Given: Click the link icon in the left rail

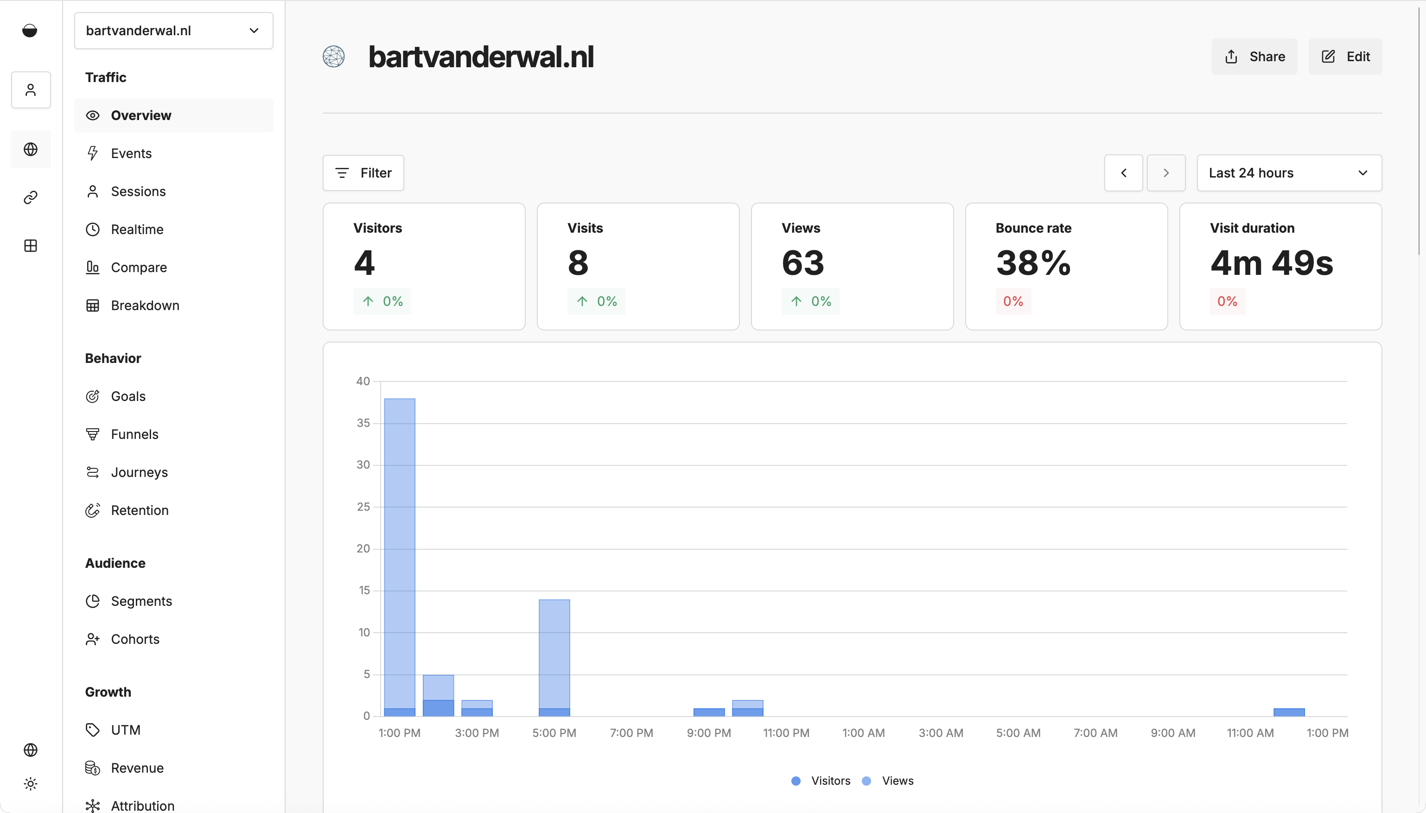Looking at the screenshot, I should [x=31, y=197].
